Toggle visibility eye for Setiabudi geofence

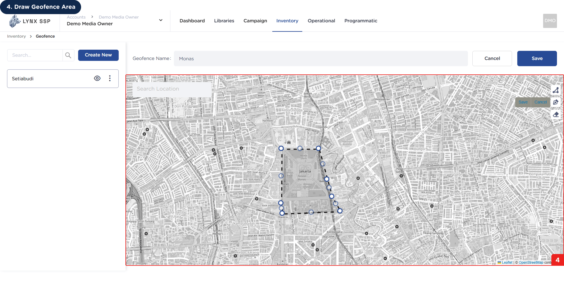(x=97, y=78)
